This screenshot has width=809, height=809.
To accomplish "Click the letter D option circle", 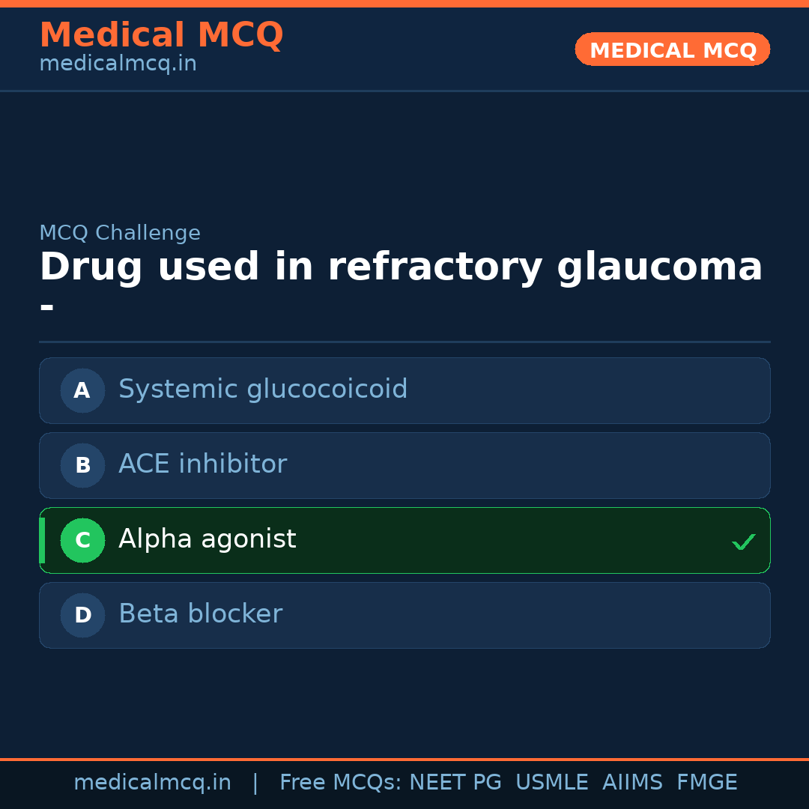I will pyautogui.click(x=82, y=615).
